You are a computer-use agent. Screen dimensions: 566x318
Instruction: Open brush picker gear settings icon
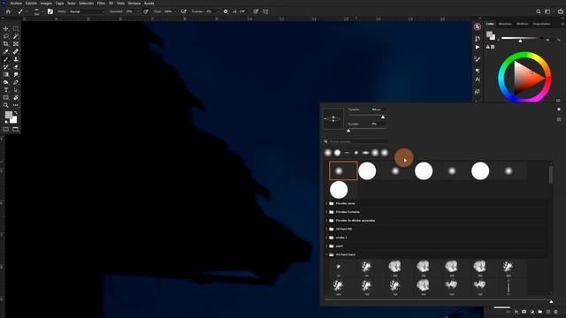(559, 110)
